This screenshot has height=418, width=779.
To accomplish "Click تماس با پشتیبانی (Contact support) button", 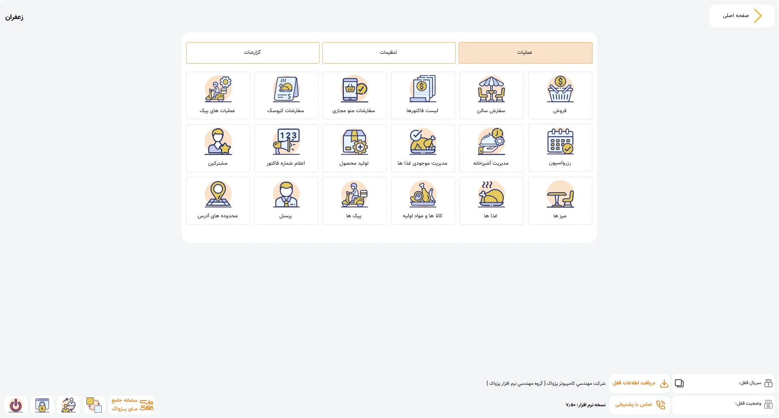I will (640, 405).
